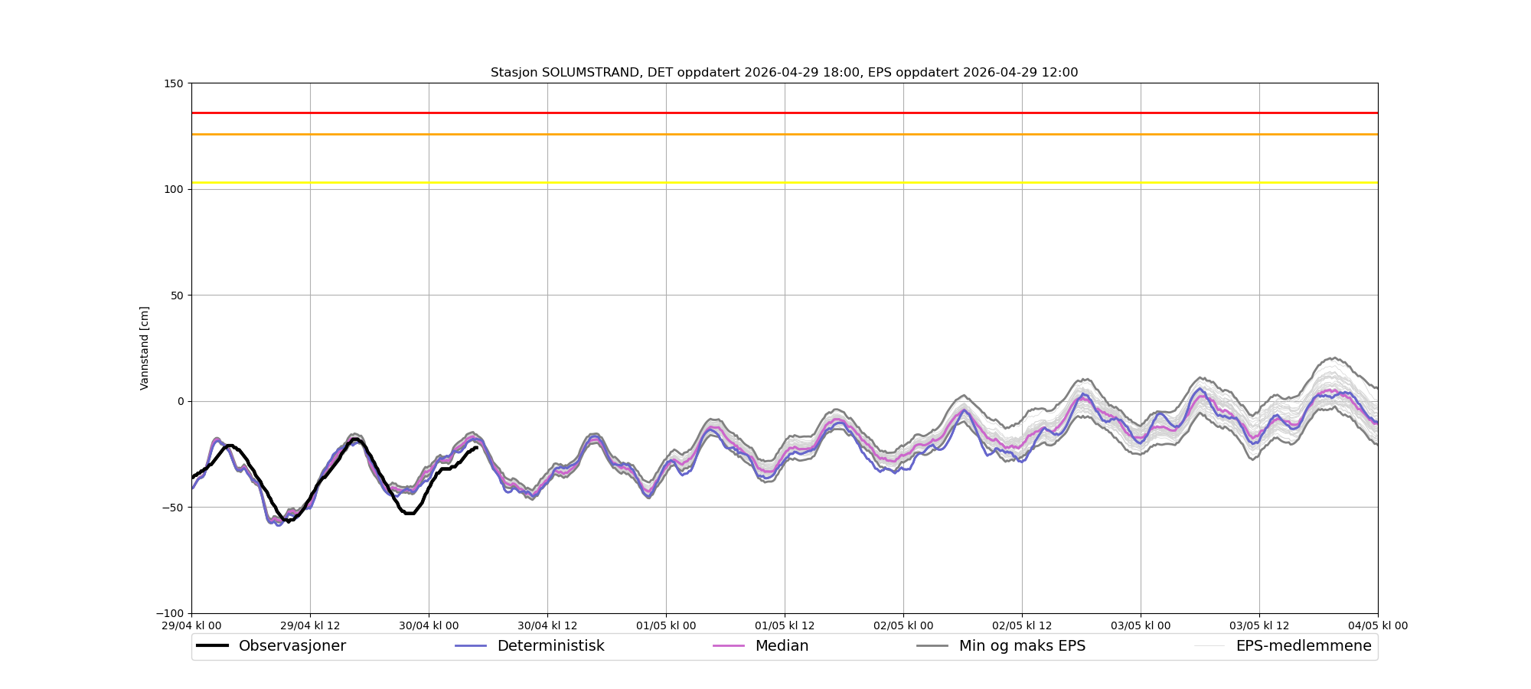This screenshot has width=1531, height=689.
Task: Click the gray Min og maks EPS legend line sample
Action: (932, 646)
